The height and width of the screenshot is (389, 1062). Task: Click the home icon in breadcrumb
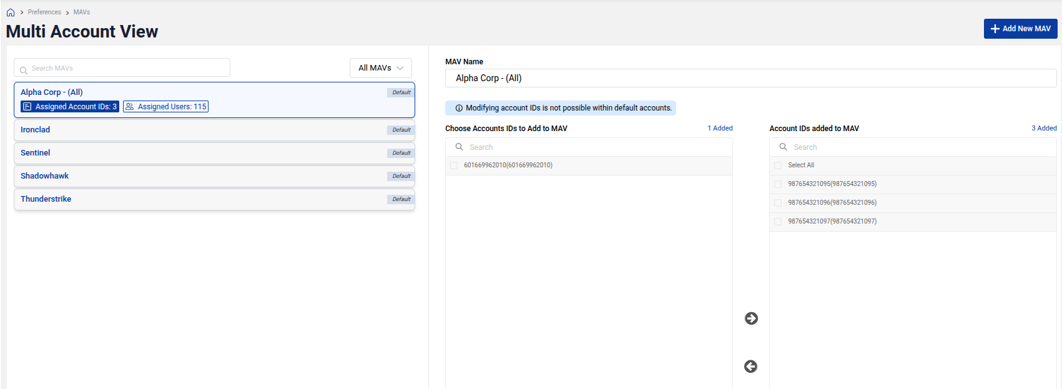tap(11, 12)
